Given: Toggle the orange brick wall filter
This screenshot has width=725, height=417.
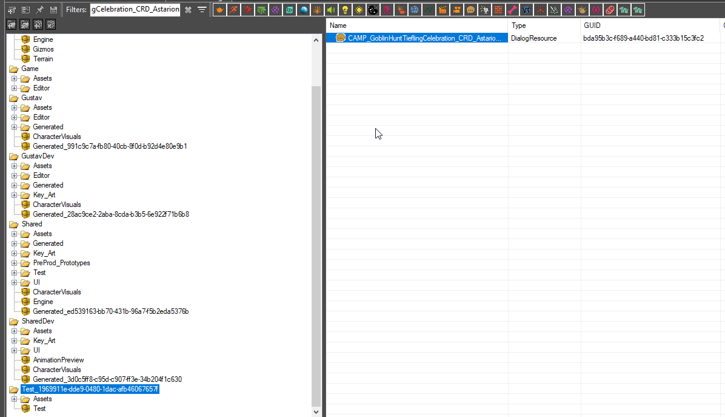Looking at the screenshot, I should pyautogui.click(x=498, y=10).
